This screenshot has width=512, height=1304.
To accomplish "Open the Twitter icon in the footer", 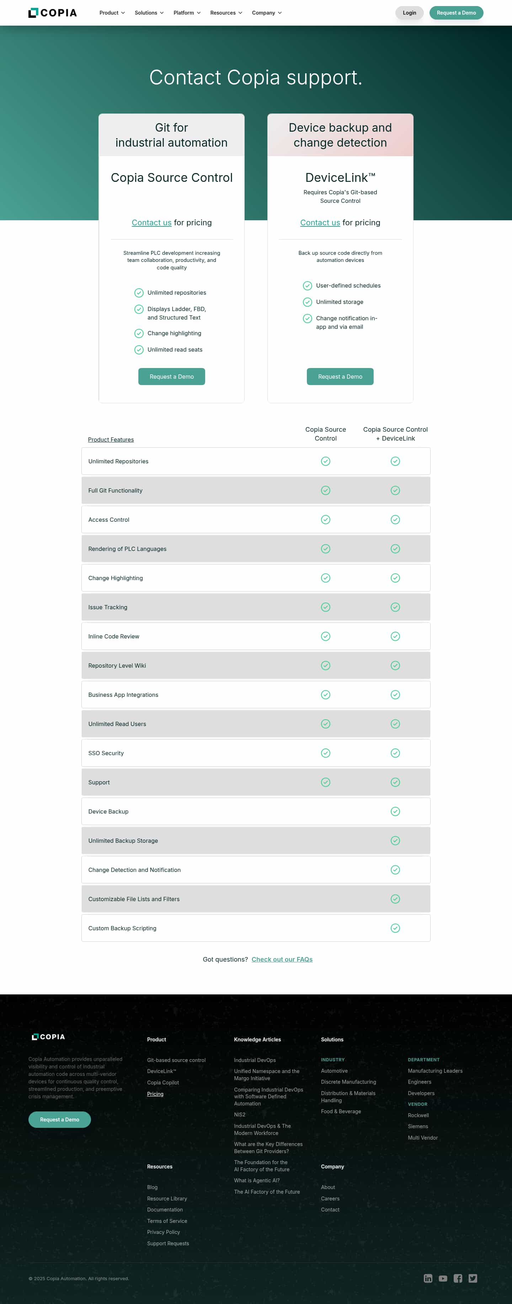I will [473, 1278].
